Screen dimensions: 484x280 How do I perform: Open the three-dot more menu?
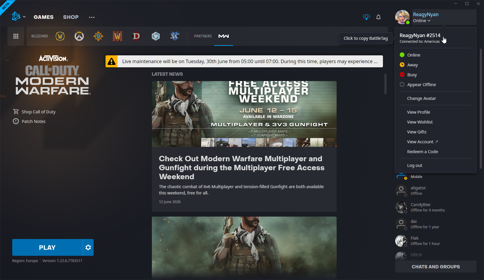(x=92, y=17)
